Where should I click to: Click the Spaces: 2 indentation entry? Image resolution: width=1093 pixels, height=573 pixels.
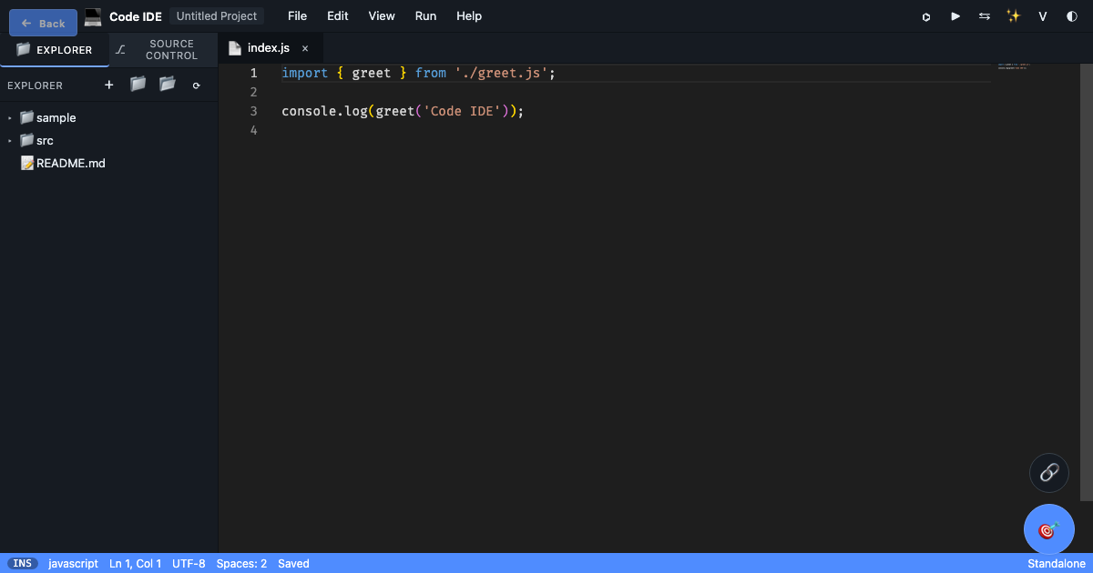click(241, 564)
